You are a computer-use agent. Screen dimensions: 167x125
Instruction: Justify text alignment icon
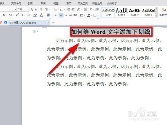point(70,15)
